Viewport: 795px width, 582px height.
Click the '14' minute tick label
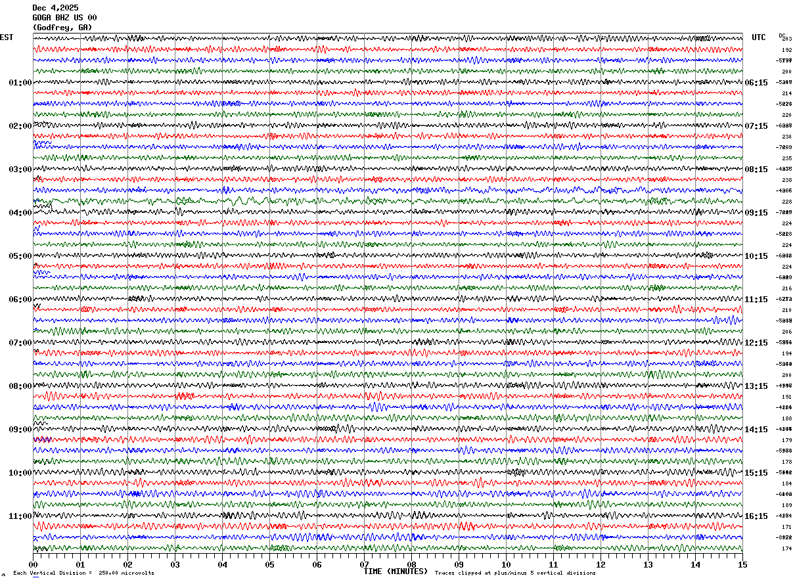695,564
